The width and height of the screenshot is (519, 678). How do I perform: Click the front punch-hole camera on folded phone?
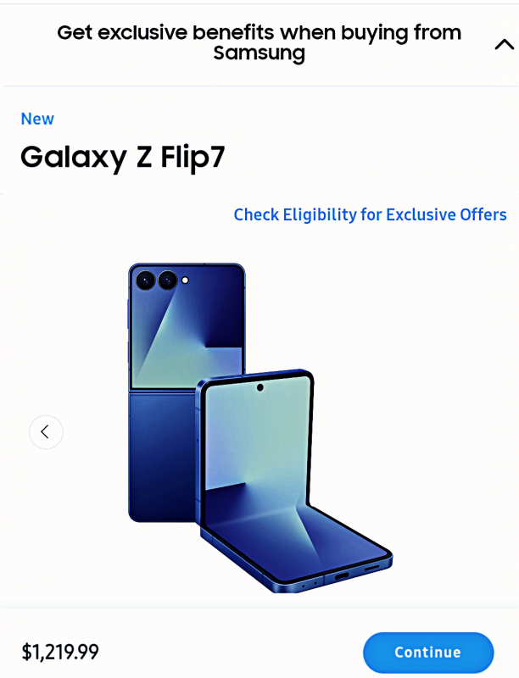click(260, 387)
